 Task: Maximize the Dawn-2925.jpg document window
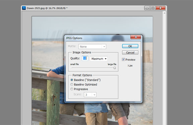coord(153,8)
